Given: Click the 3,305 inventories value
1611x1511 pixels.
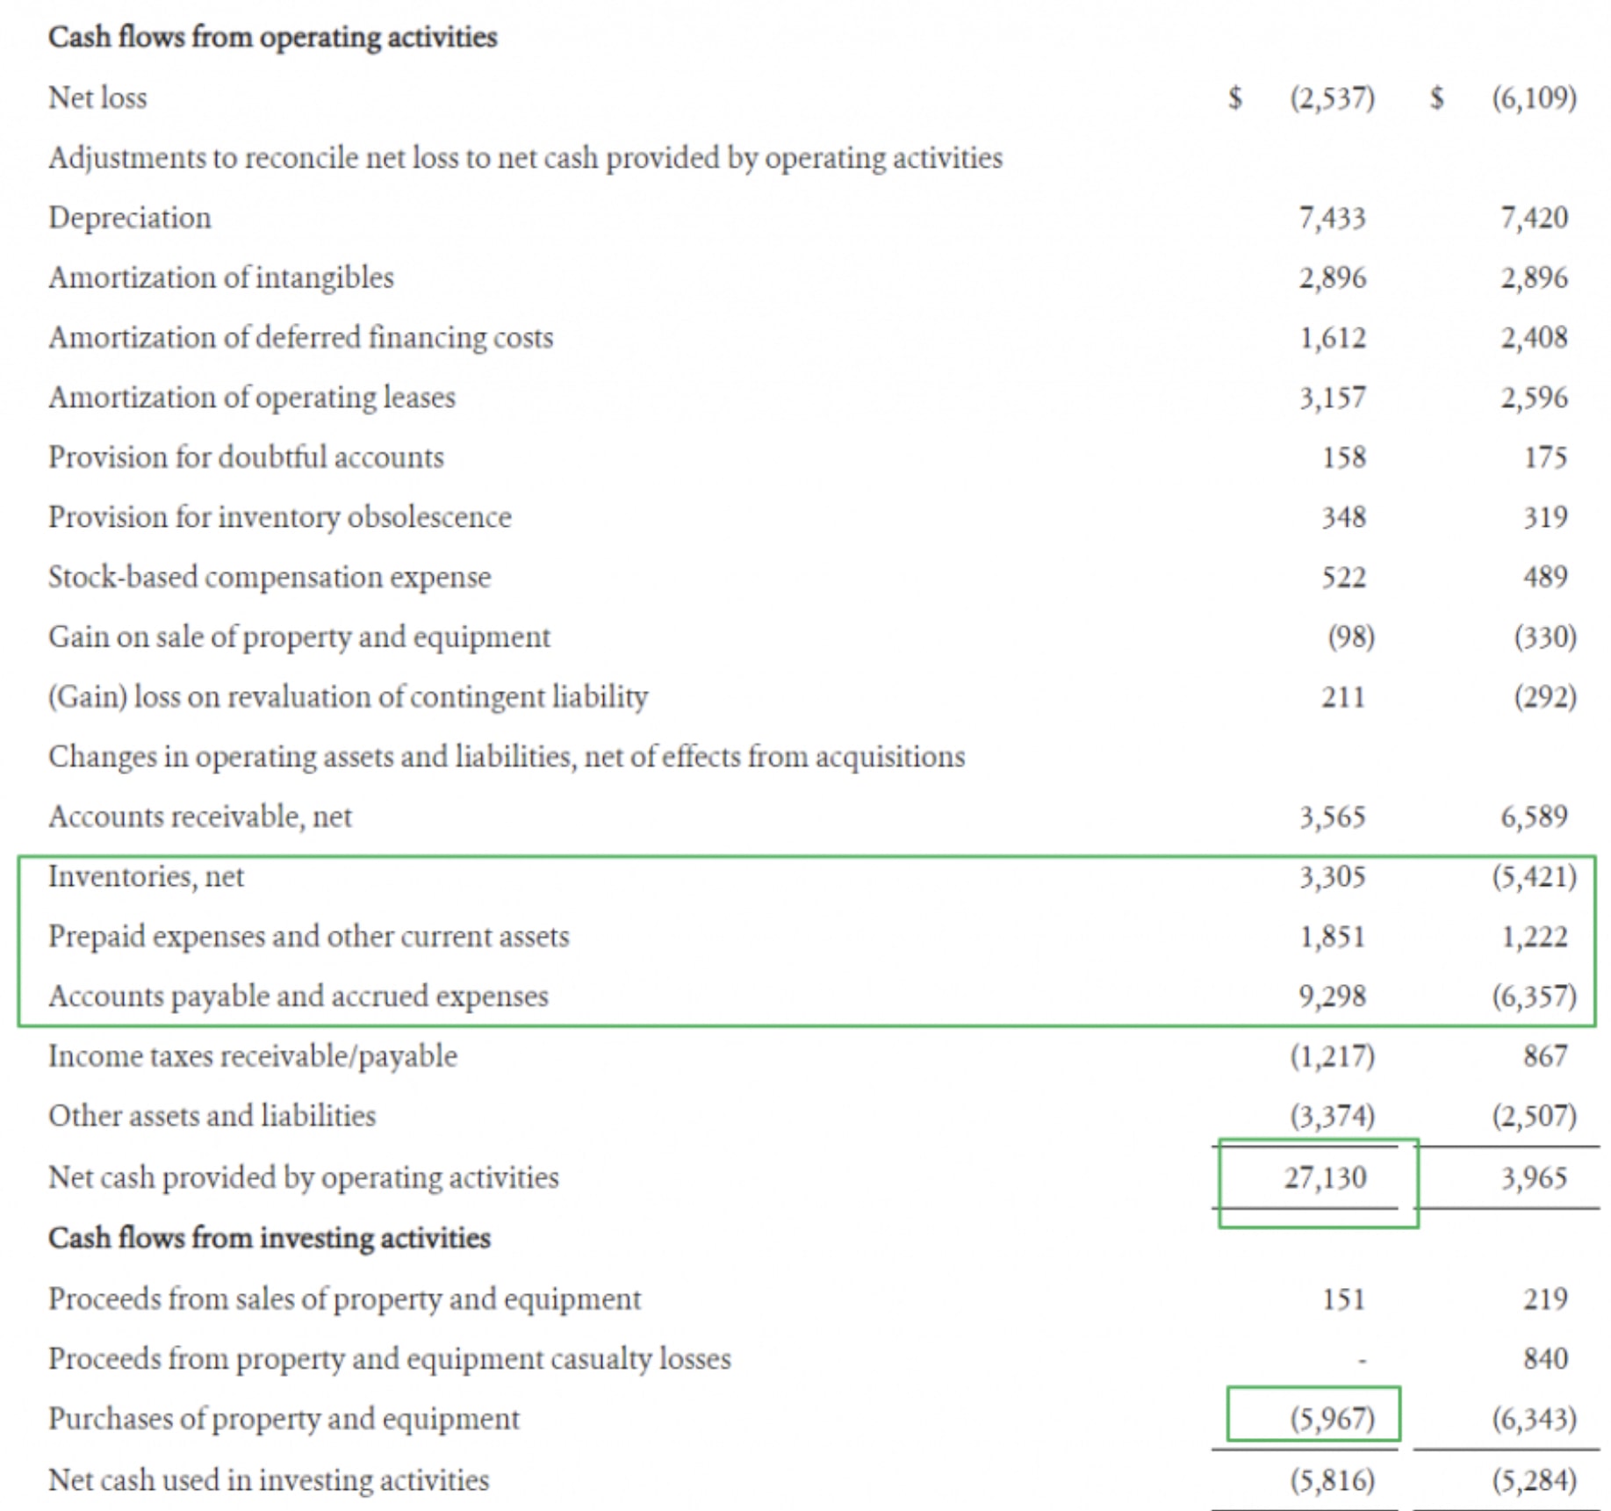Looking at the screenshot, I should click(x=1332, y=876).
